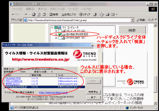
Task: Click the Stop loading toolbar icon
Action: pyautogui.click(x=34, y=14)
